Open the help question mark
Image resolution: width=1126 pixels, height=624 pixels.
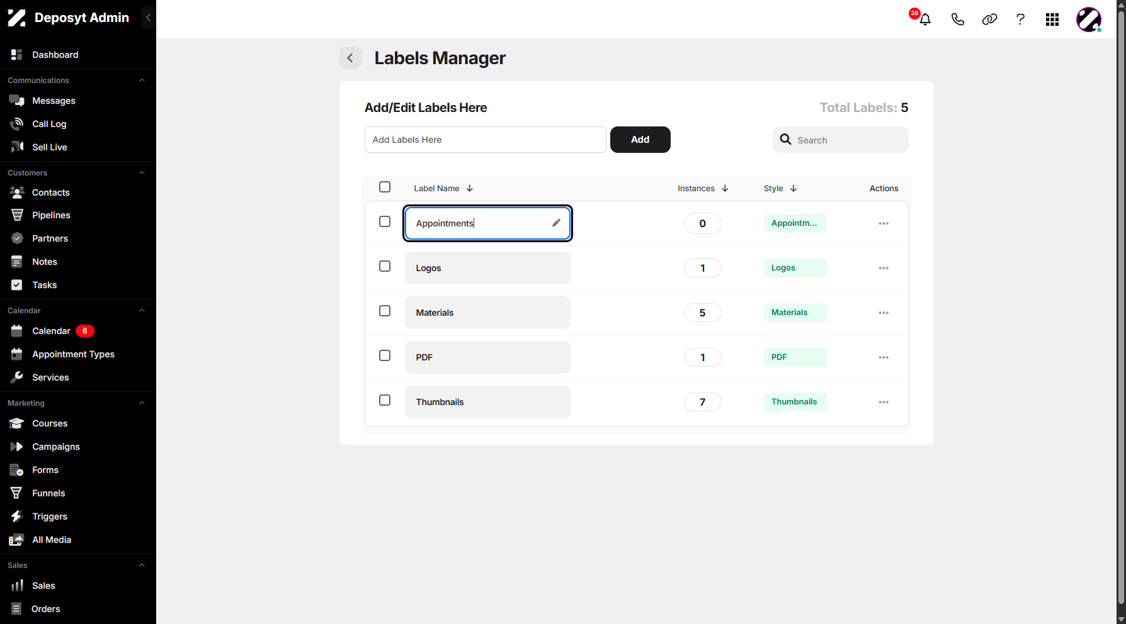pos(1020,19)
